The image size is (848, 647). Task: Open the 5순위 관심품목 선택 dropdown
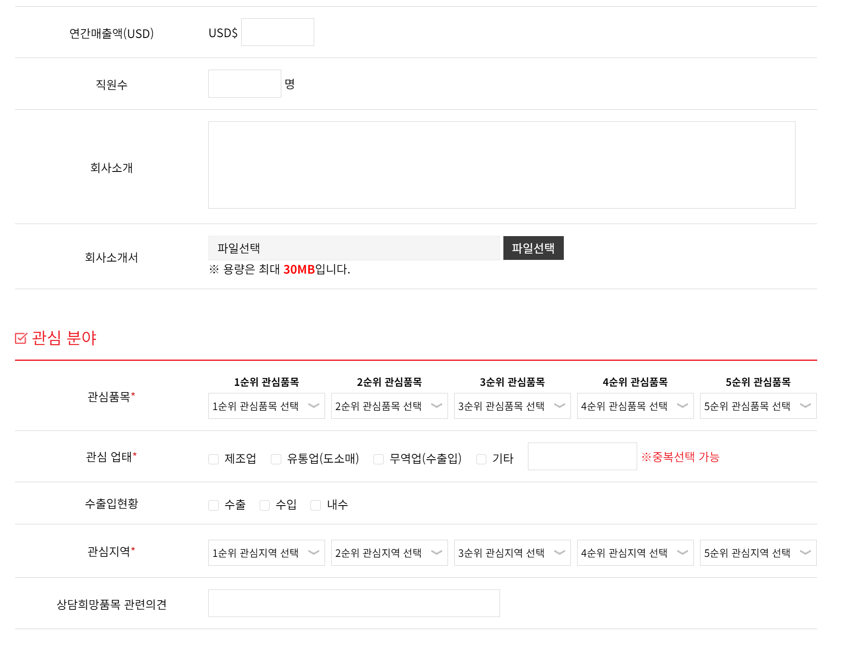(x=758, y=406)
